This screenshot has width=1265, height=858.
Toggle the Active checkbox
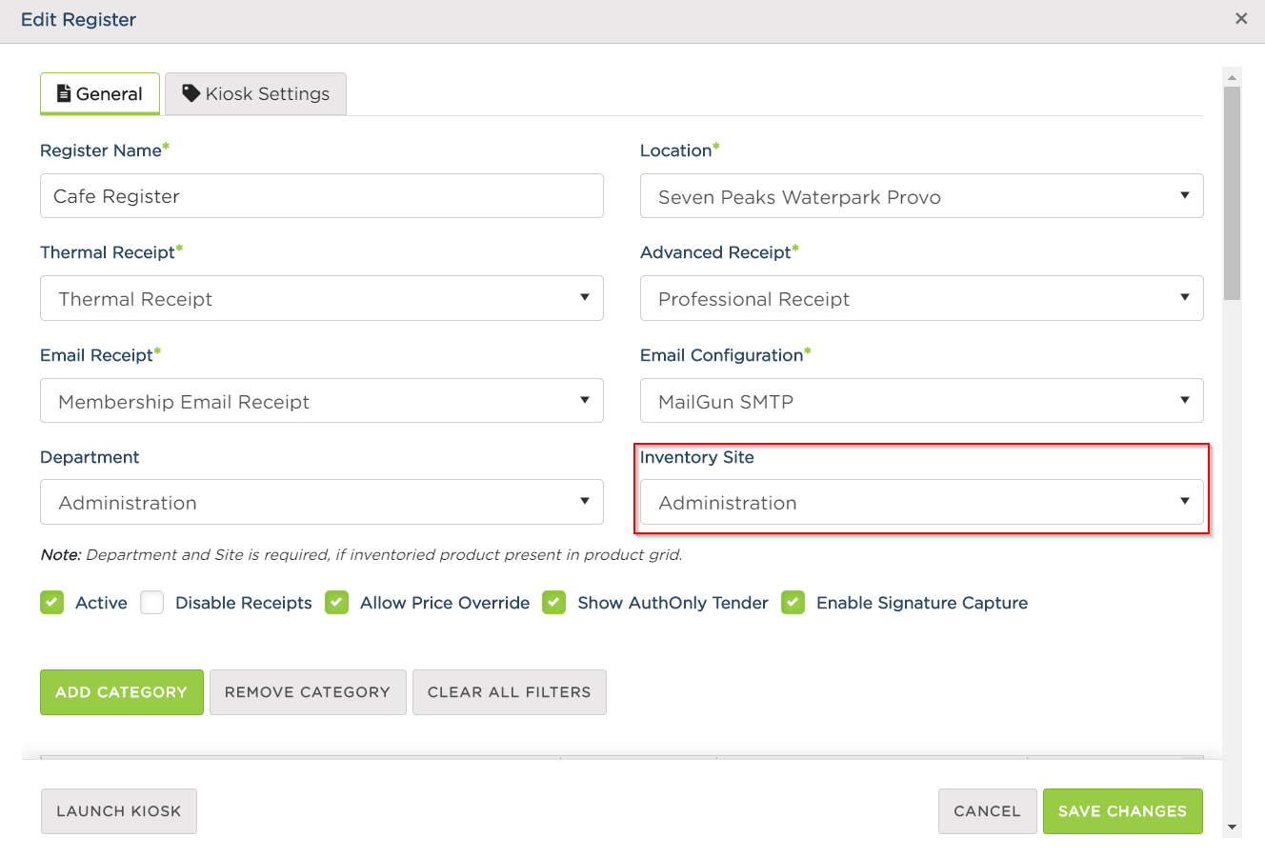(52, 603)
